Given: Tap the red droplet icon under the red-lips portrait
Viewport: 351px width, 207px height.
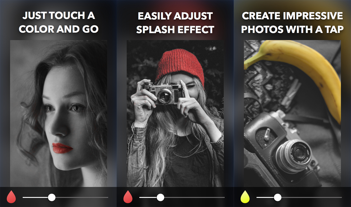Looking at the screenshot, I should [11, 197].
